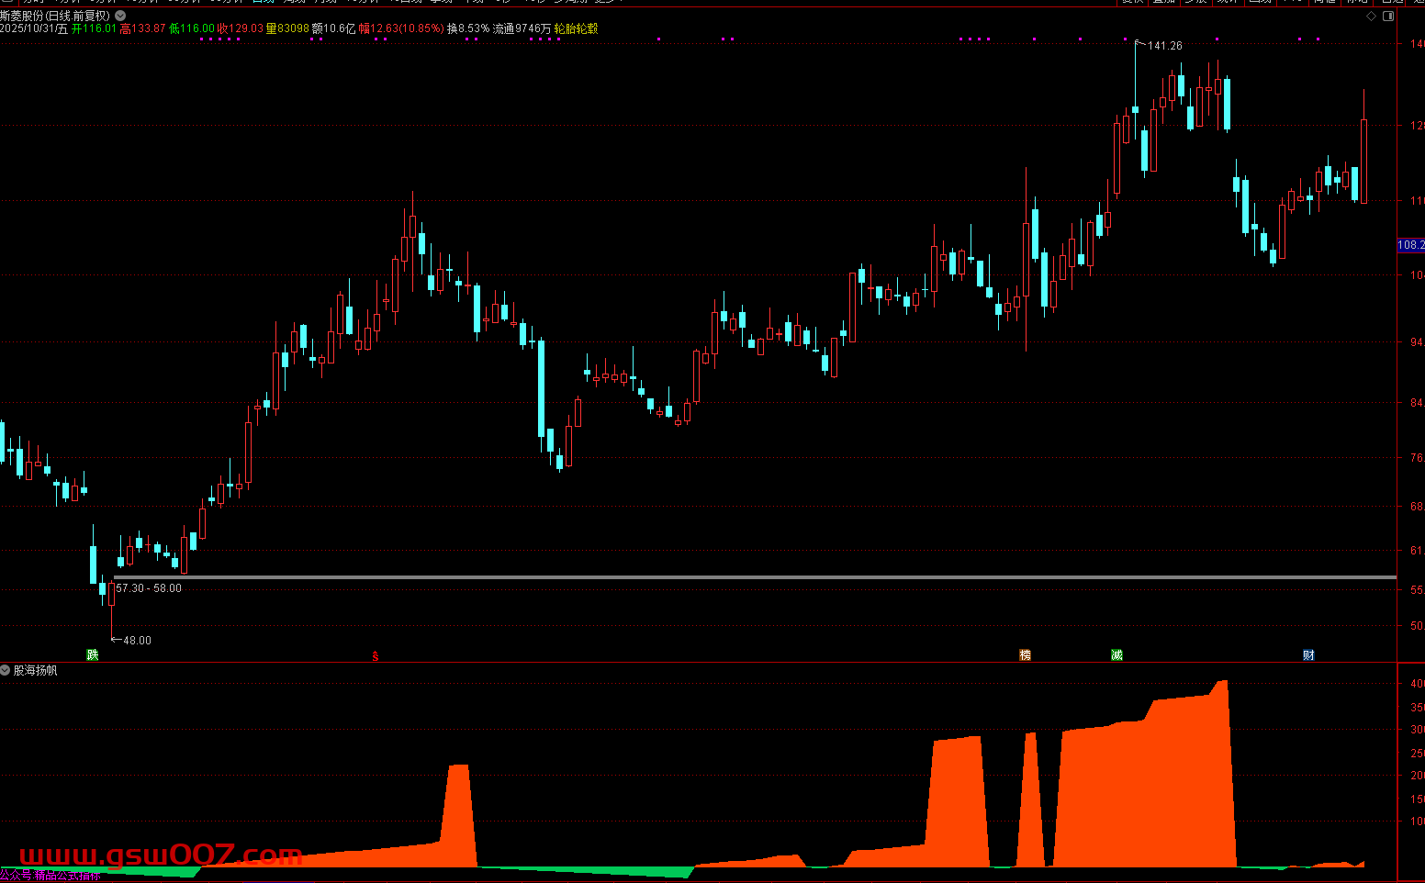The width and height of the screenshot is (1425, 883).
Task: Click the 轮胎轮毂 sector link
Action: 576,28
